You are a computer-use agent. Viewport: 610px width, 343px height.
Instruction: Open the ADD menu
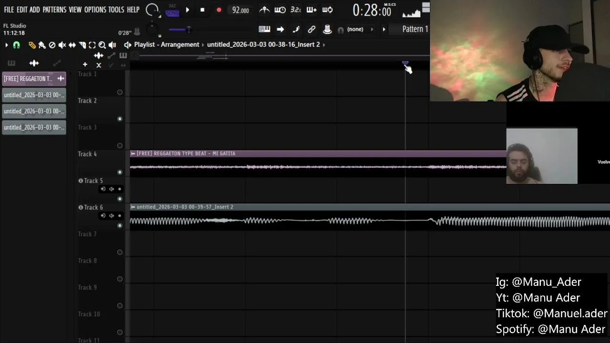35,10
